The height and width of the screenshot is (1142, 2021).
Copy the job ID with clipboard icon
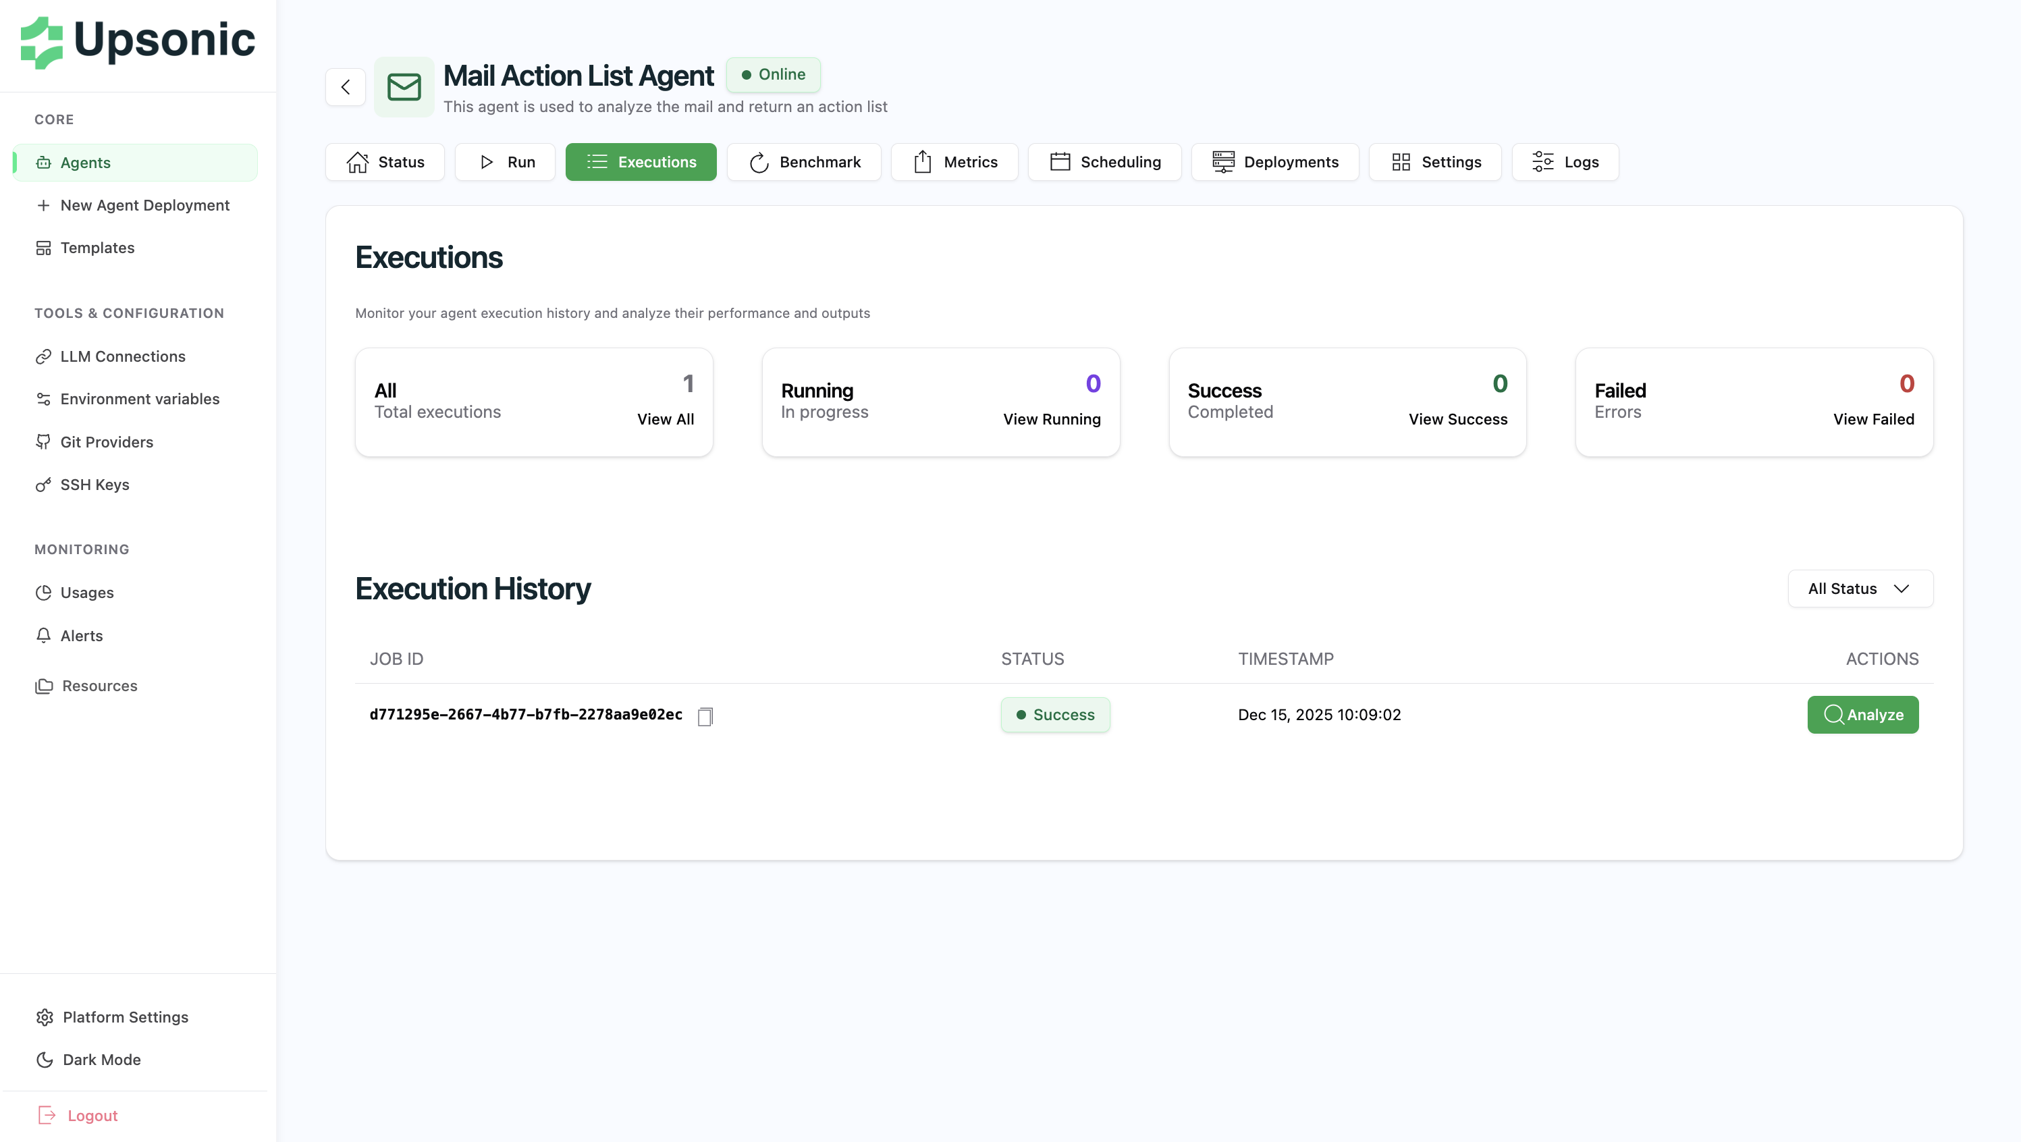click(705, 716)
